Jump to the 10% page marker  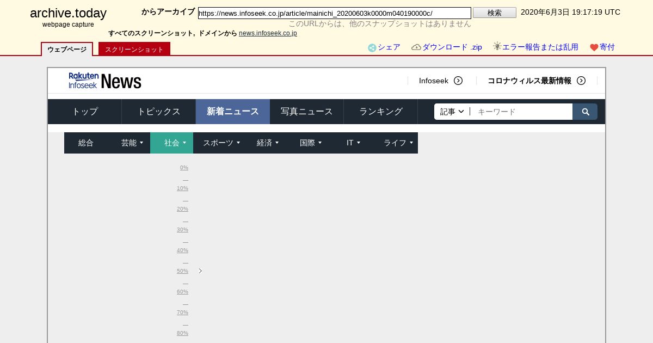coord(182,188)
